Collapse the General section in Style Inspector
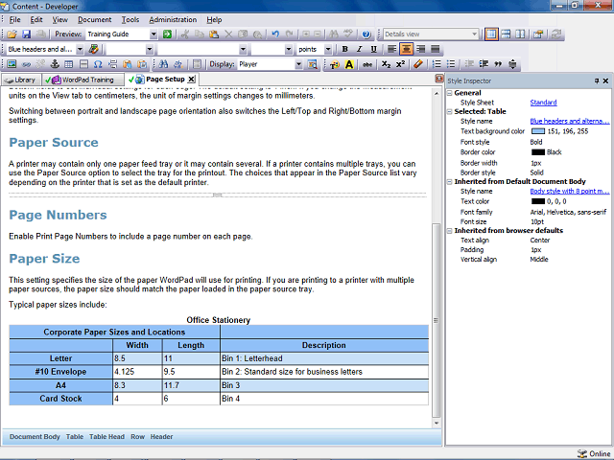 pos(450,93)
